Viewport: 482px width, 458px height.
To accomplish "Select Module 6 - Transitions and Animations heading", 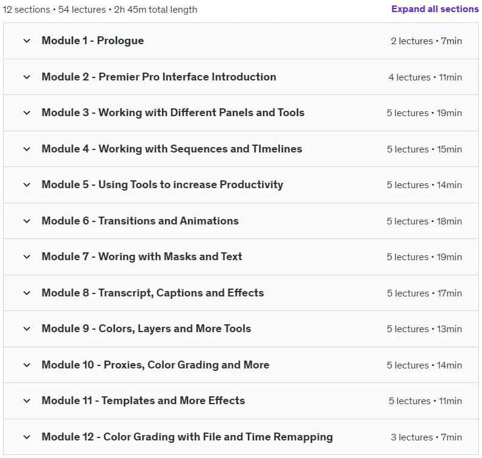I will pos(140,221).
